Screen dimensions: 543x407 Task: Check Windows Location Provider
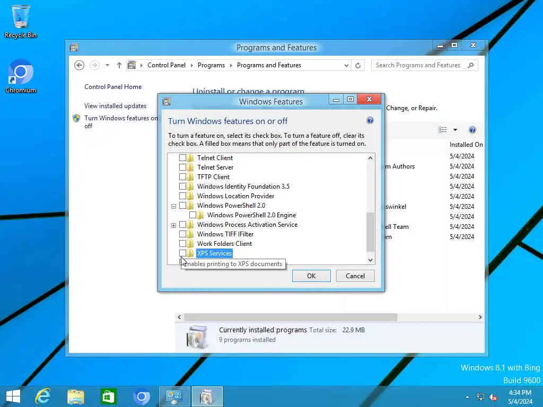coord(182,196)
